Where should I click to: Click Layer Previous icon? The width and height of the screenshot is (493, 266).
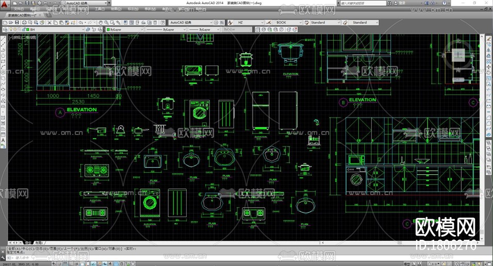(94, 29)
